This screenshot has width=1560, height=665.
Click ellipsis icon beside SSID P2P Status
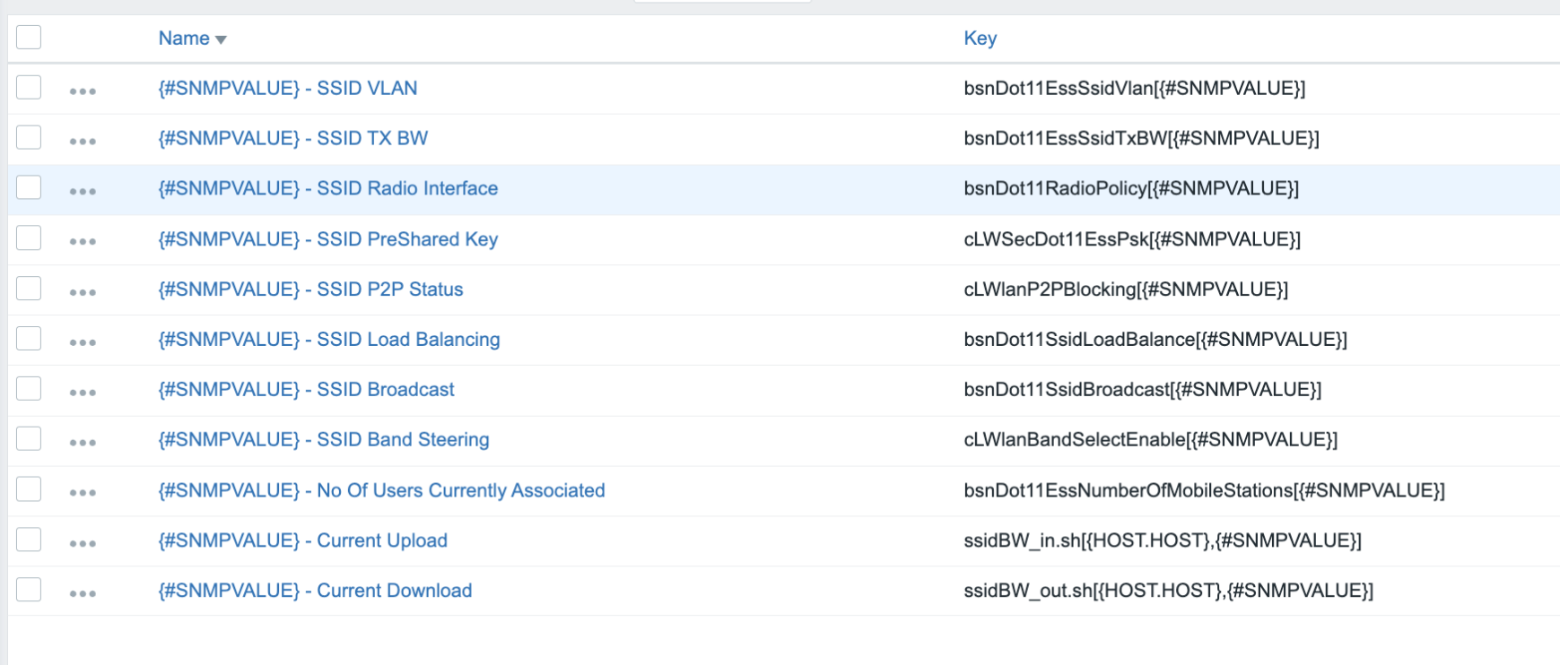pyautogui.click(x=83, y=291)
